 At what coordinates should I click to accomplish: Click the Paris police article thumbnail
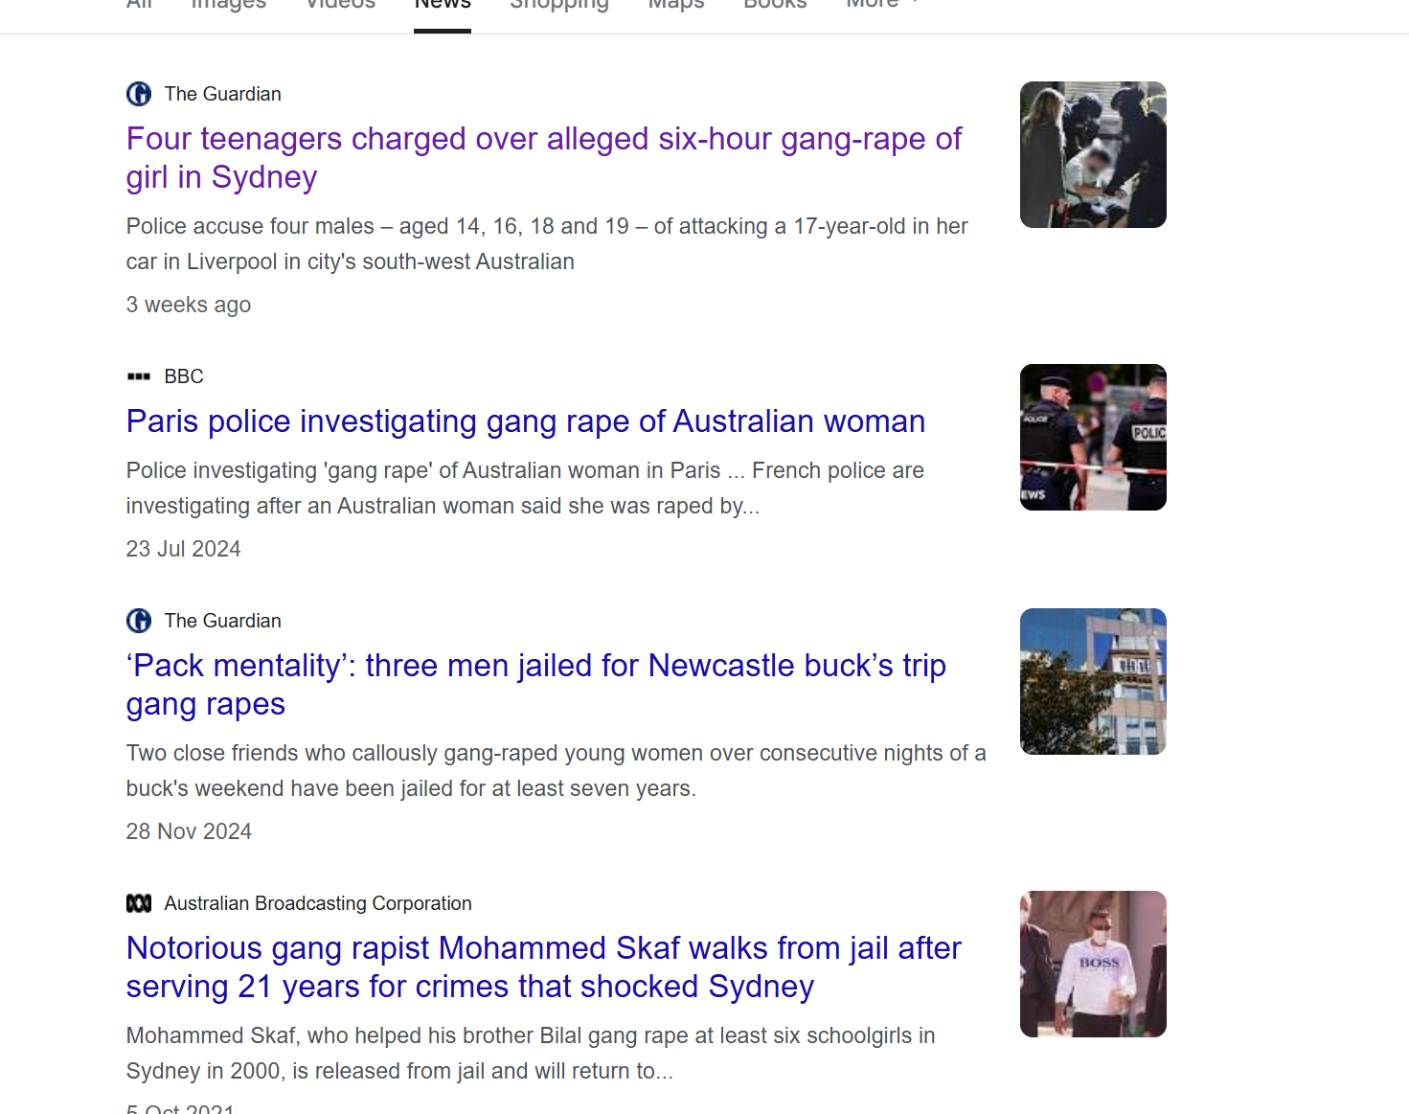(1093, 437)
